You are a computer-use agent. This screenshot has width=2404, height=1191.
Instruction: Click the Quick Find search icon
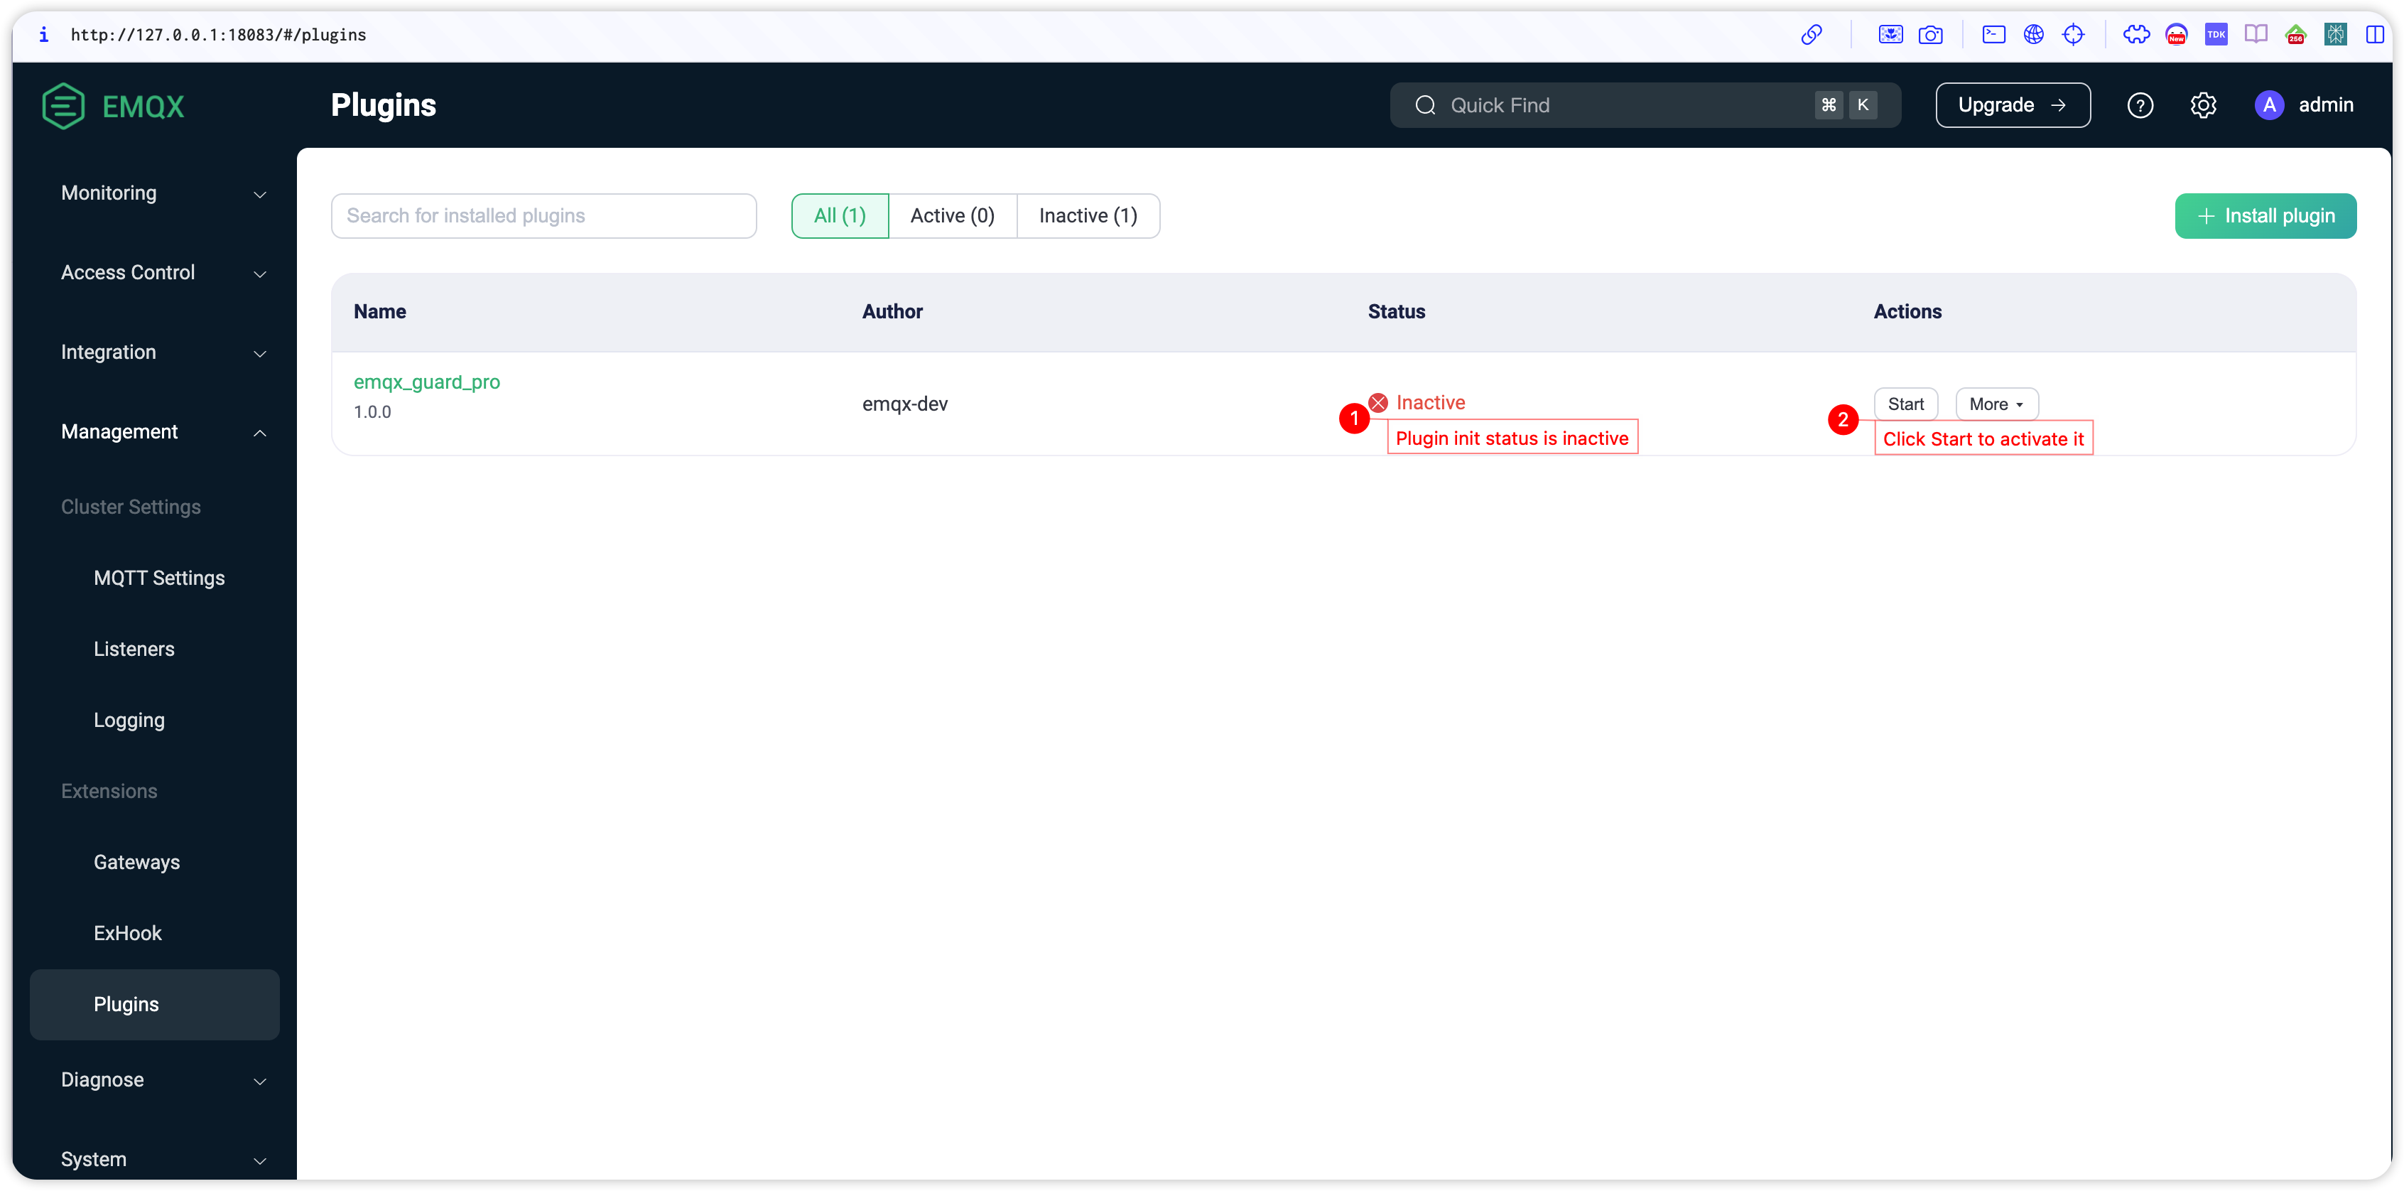point(1426,104)
